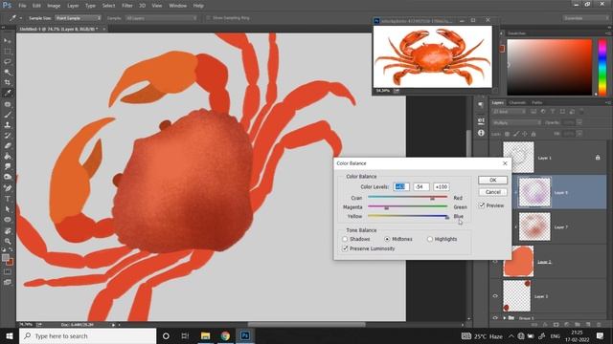Screen dimensions: 613x344
Task: Select the Highlights tone balance option
Action: (x=430, y=239)
